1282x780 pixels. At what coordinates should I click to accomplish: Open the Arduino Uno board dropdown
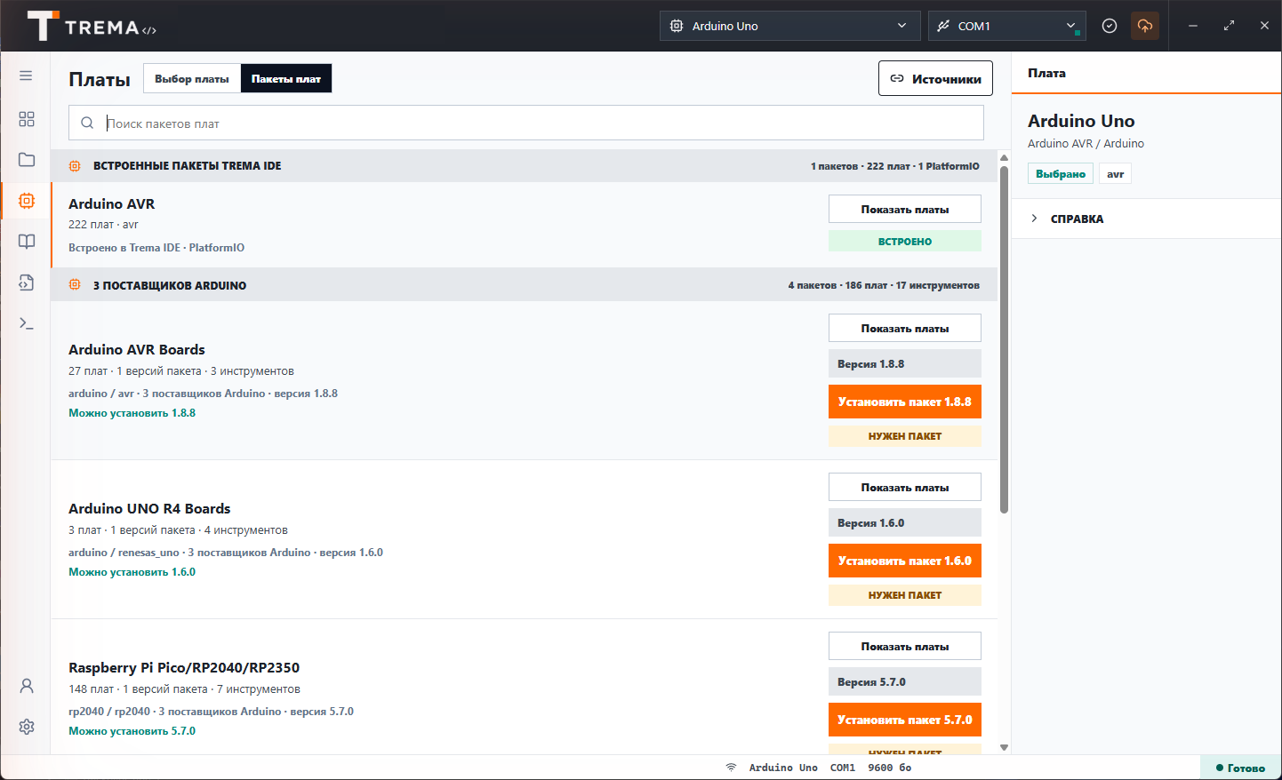pos(789,26)
